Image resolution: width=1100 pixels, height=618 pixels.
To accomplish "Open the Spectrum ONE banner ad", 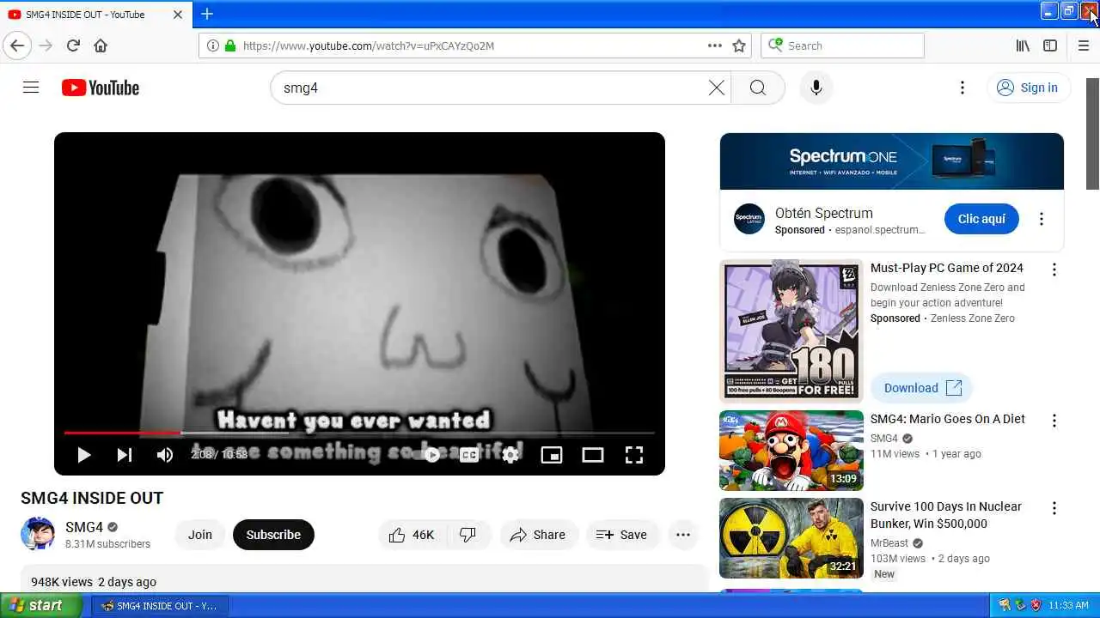I will click(x=892, y=161).
